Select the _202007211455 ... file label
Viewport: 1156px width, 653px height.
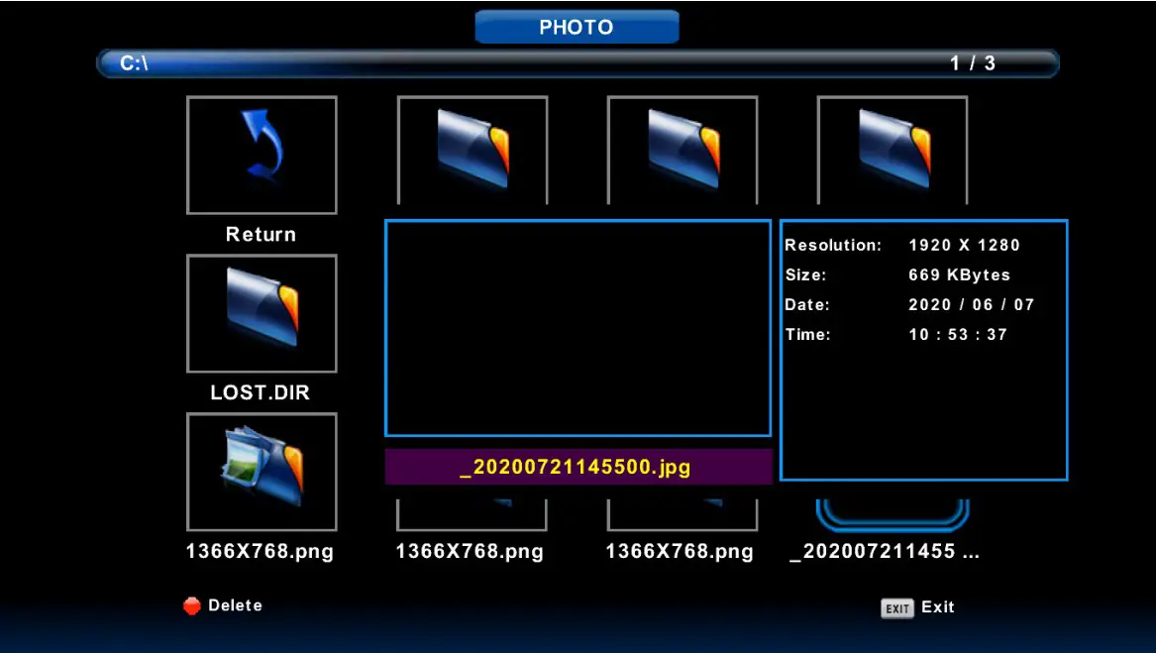tap(885, 551)
